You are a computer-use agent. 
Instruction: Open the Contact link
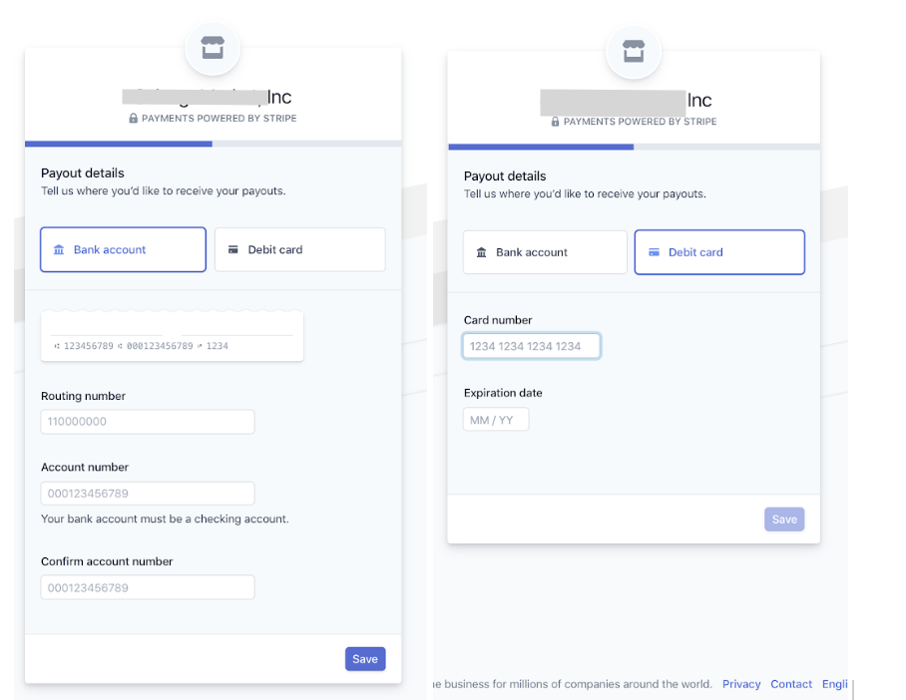click(791, 684)
